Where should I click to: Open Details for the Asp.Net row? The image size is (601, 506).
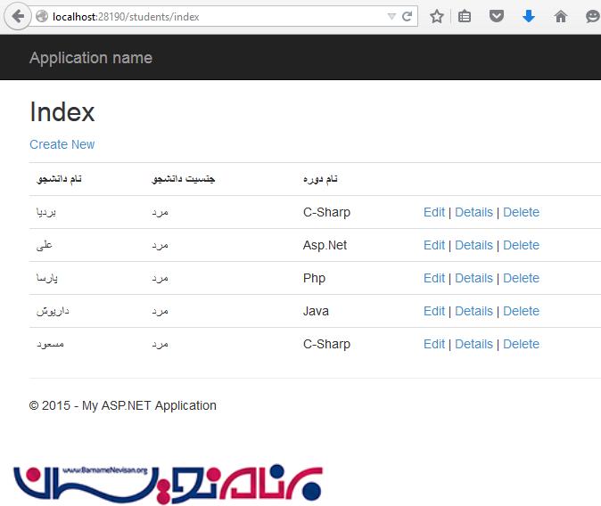(473, 245)
